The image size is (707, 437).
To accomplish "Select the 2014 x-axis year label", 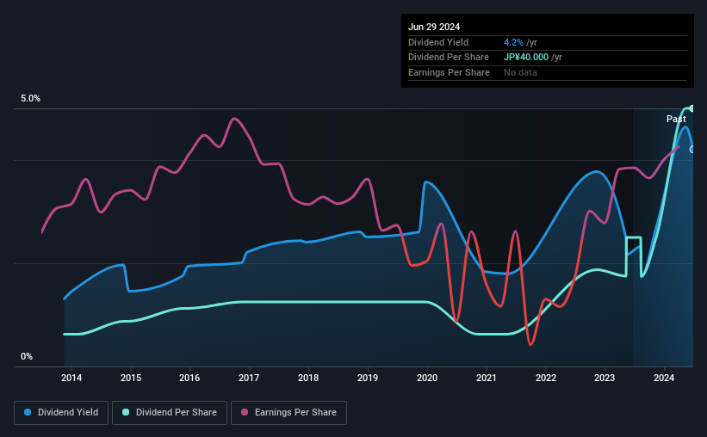I will pos(71,378).
